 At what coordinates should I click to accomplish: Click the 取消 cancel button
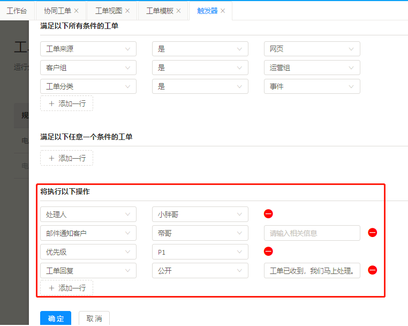(x=94, y=318)
